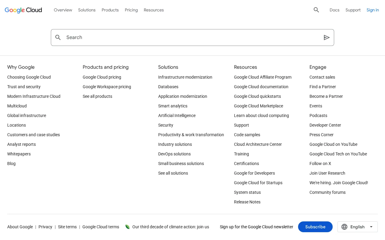The height and width of the screenshot is (240, 385).
Task: Open Google Cloud on YouTube link
Action: pos(333,144)
